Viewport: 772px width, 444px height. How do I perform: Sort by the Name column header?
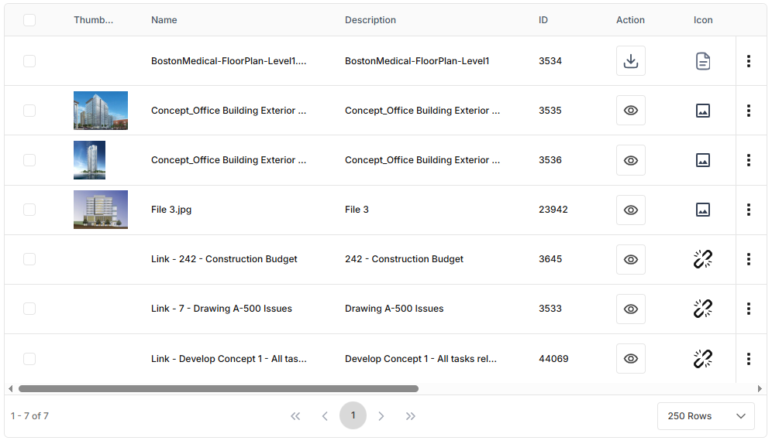pyautogui.click(x=164, y=20)
